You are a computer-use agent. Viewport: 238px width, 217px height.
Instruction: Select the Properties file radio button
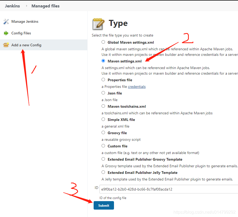click(x=103, y=80)
